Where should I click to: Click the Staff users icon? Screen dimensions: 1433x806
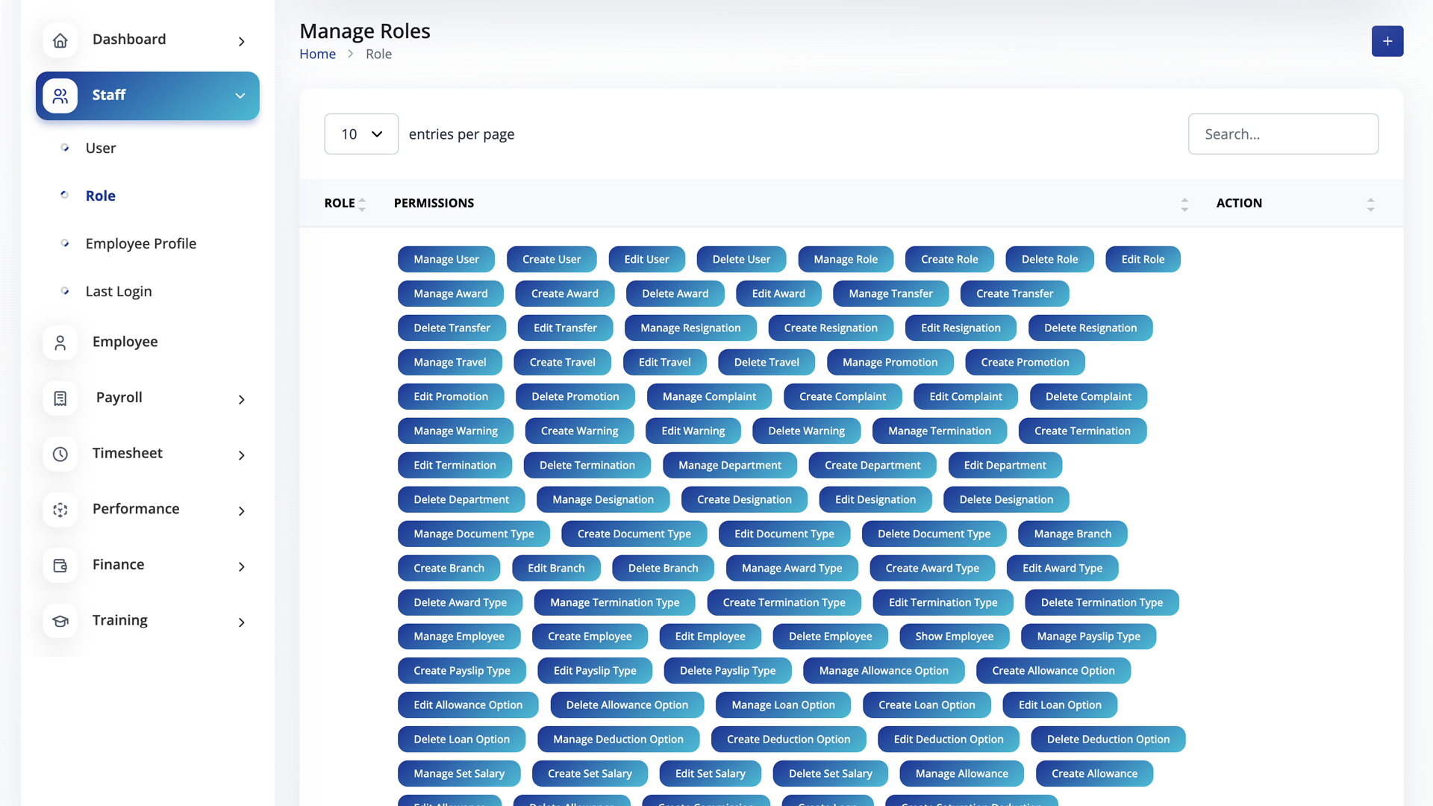[60, 96]
